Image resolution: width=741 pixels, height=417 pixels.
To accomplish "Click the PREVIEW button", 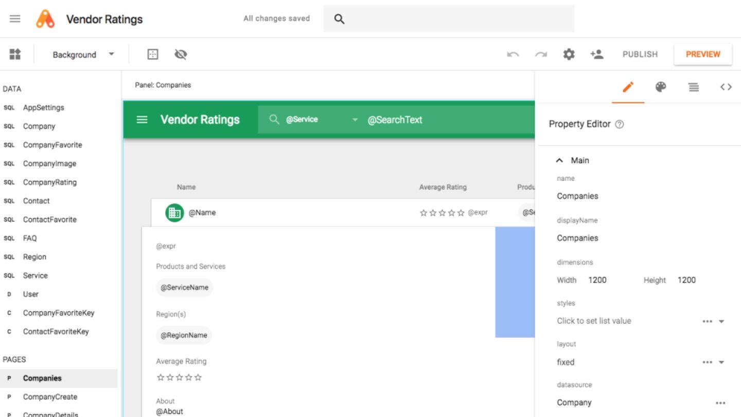I will pyautogui.click(x=703, y=54).
